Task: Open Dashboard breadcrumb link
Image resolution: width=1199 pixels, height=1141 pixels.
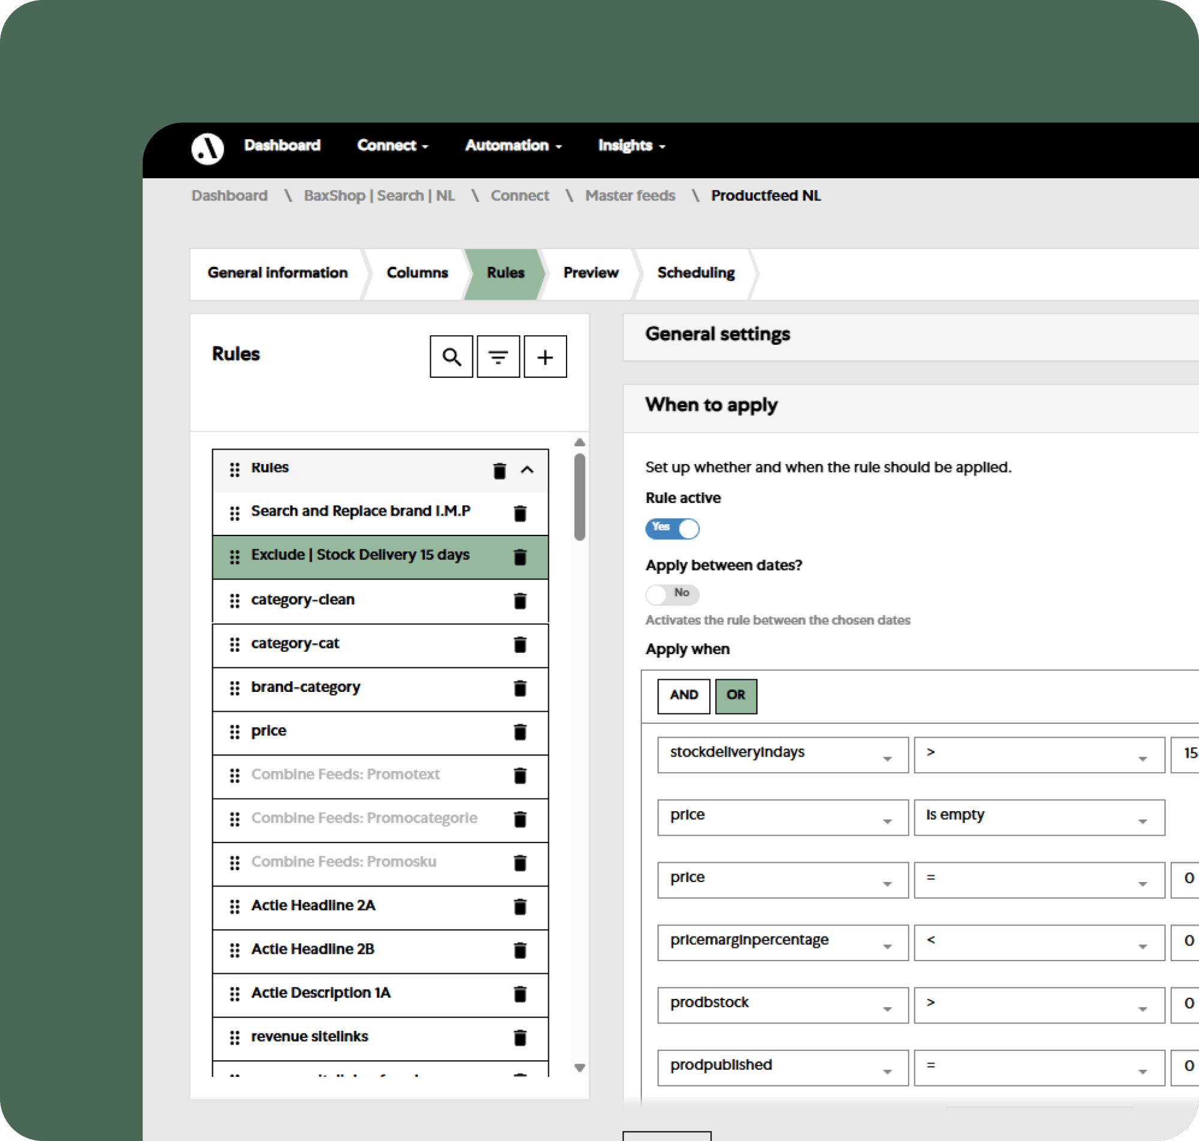Action: pos(229,196)
